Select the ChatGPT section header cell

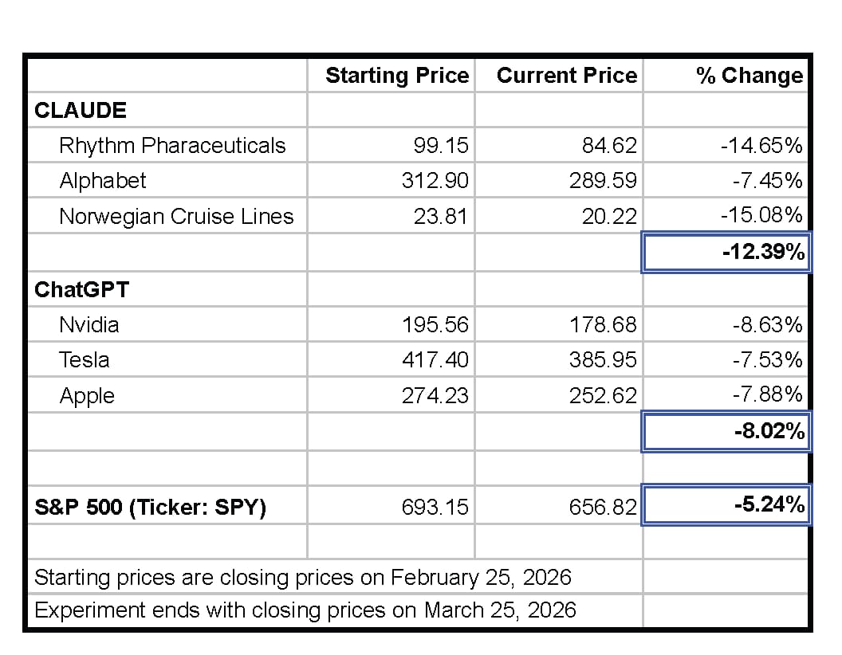coord(81,289)
